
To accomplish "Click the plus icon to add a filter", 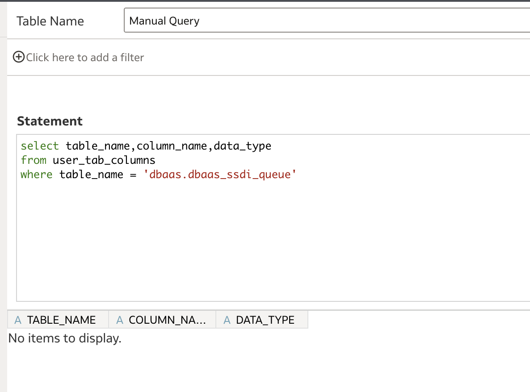I will (x=19, y=57).
